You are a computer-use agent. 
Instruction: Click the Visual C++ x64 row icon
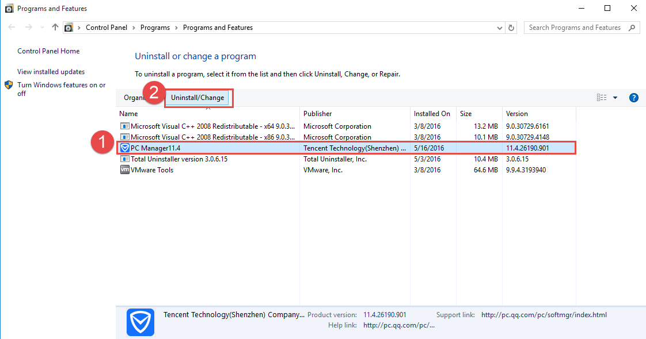coord(124,126)
